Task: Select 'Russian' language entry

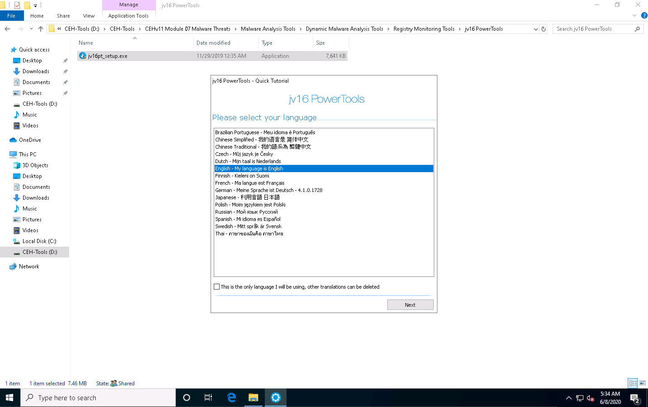Action: (324, 212)
